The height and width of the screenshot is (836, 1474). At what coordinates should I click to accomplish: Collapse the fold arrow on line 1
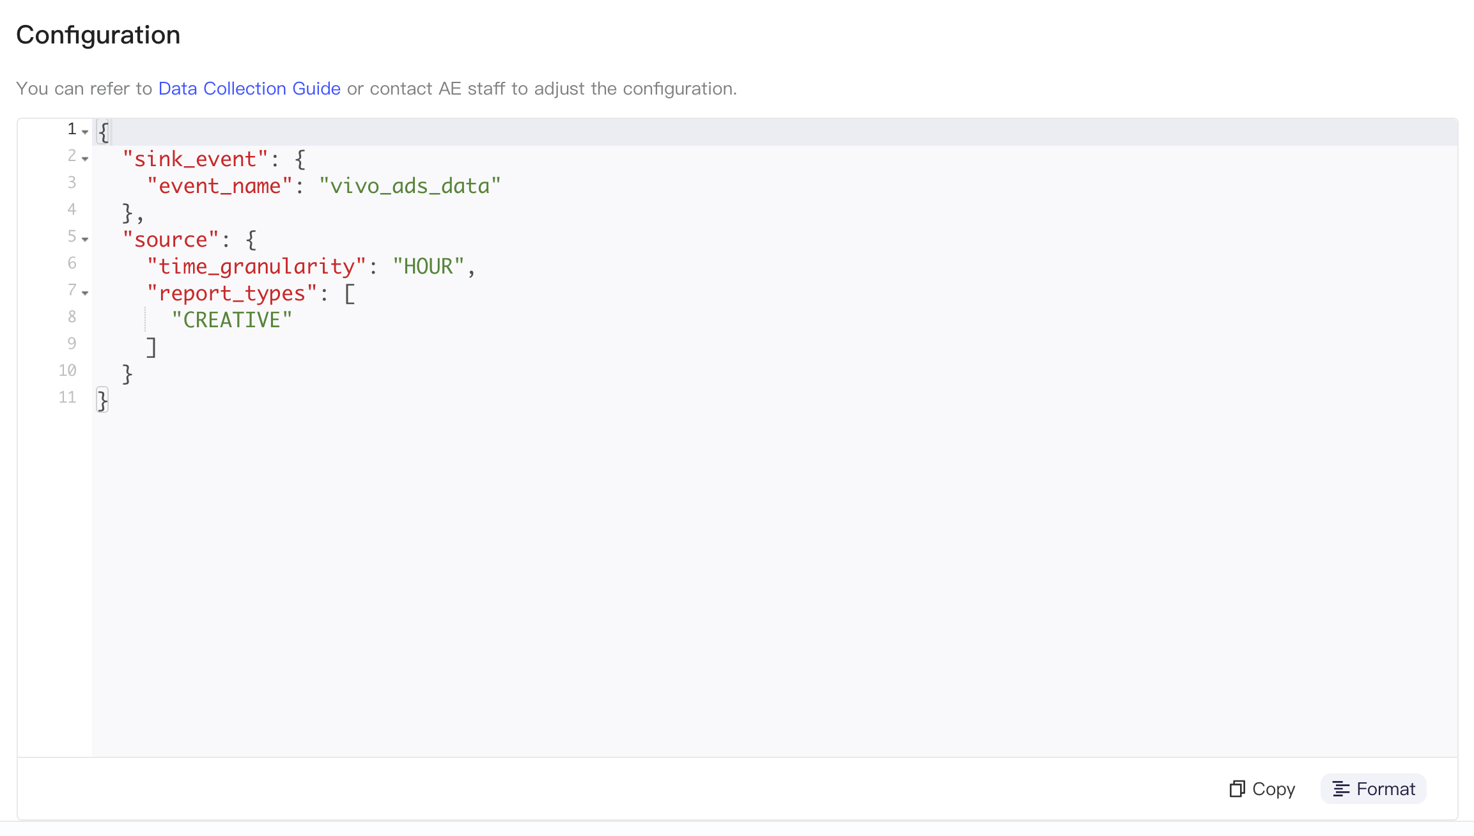(x=85, y=132)
